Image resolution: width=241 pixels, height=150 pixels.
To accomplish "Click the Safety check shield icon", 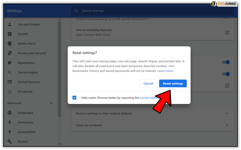I will coord(10,44).
